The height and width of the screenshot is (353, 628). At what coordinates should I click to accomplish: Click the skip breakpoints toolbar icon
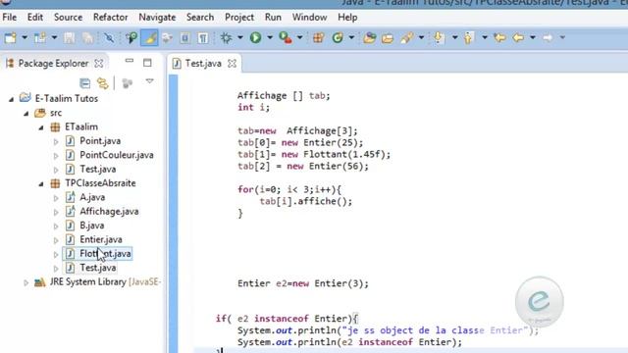click(109, 38)
